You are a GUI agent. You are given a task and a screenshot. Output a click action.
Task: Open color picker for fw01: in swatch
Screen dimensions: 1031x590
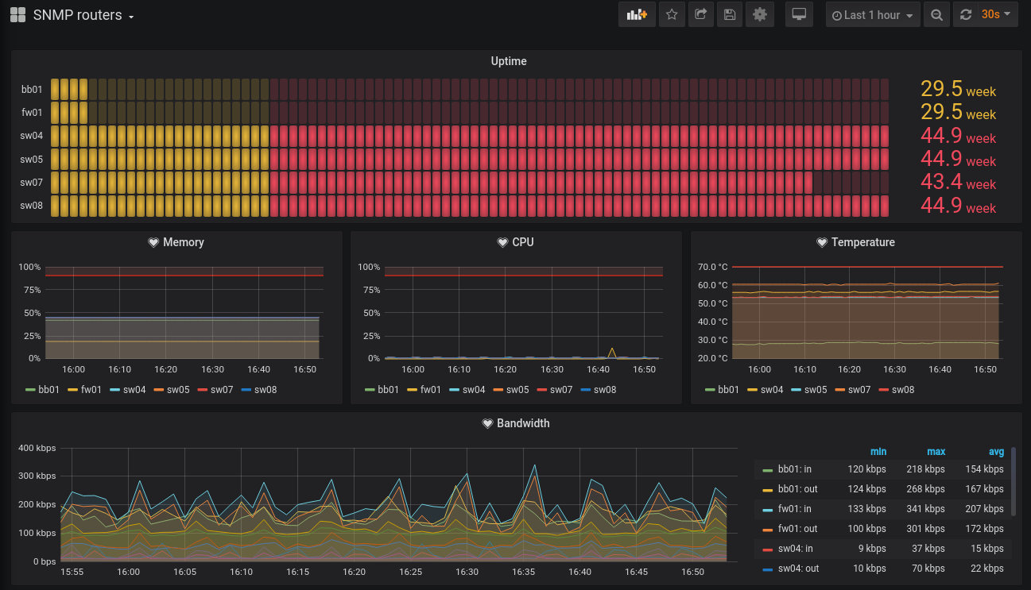click(767, 510)
